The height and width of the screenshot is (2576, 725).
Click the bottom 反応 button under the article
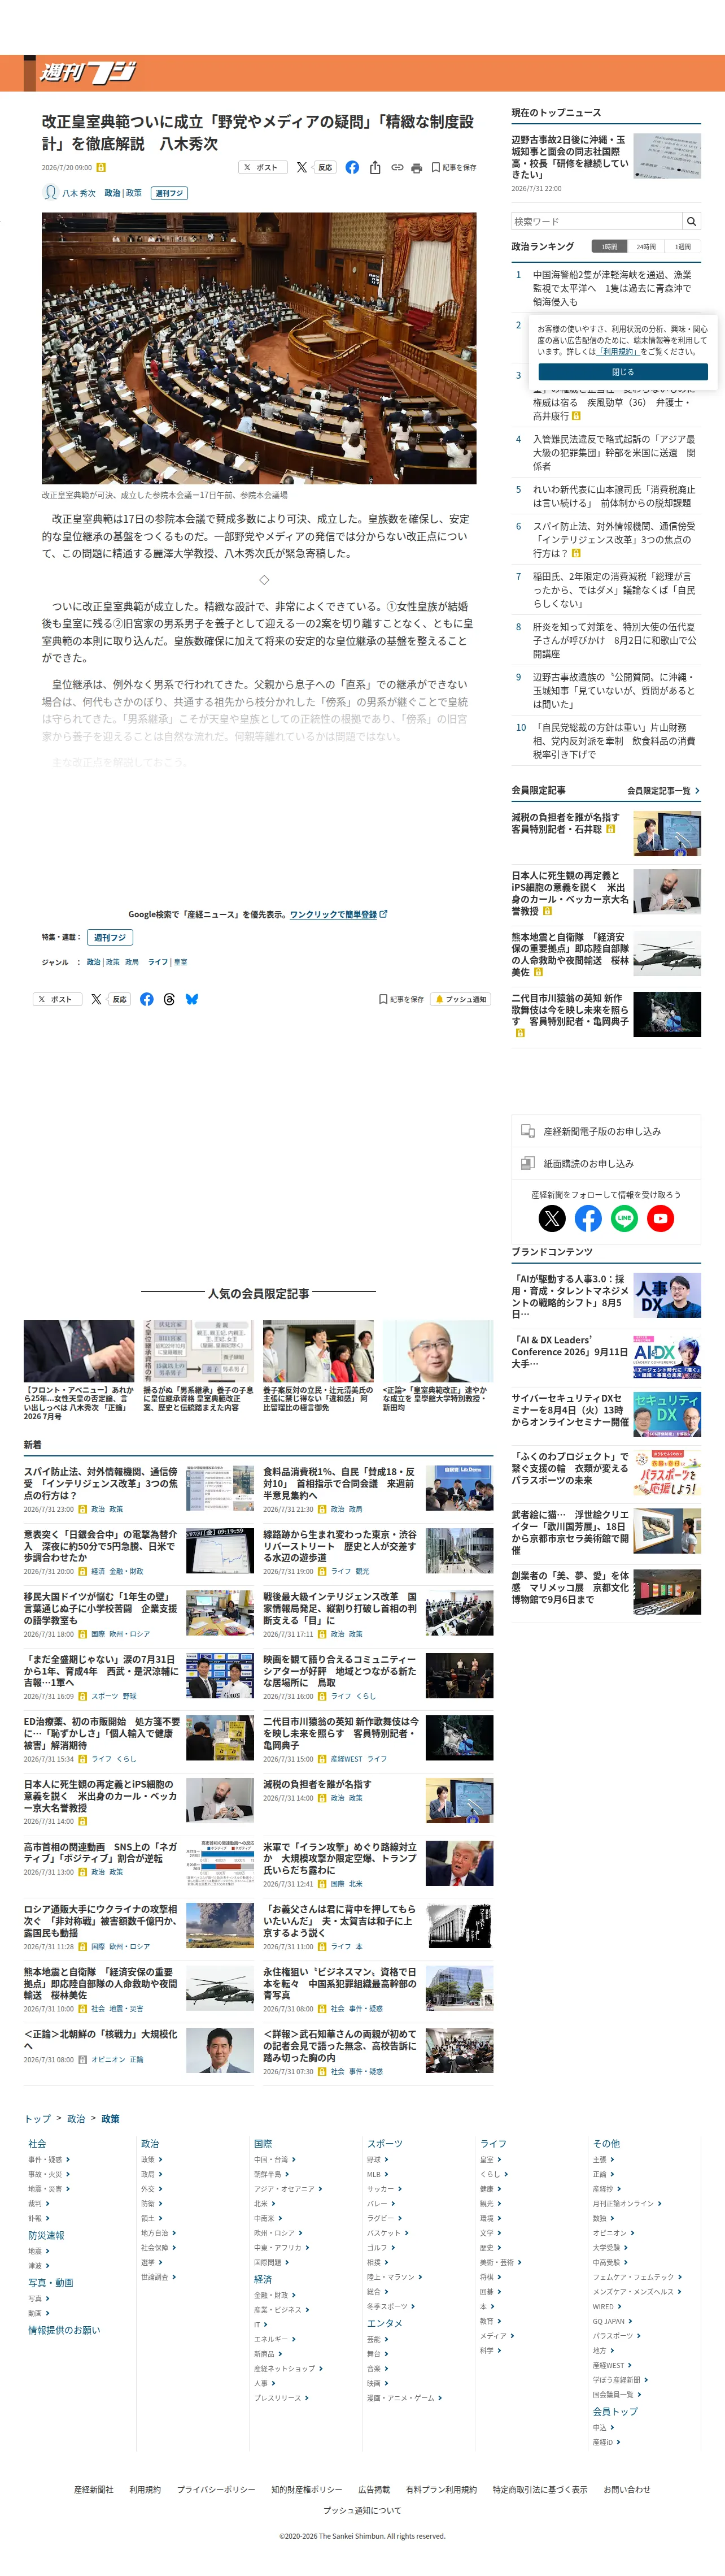119,999
